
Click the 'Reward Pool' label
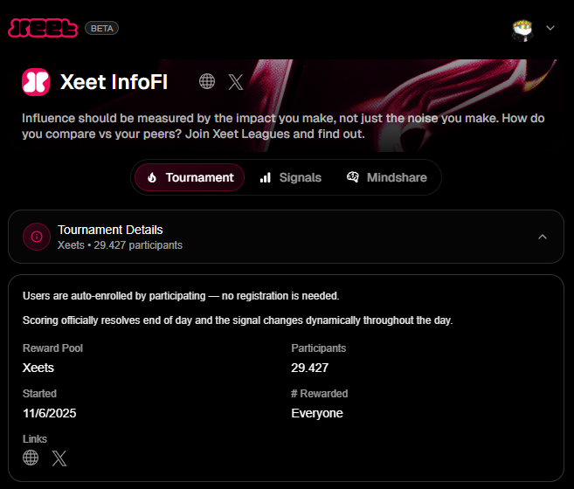pyautogui.click(x=52, y=348)
